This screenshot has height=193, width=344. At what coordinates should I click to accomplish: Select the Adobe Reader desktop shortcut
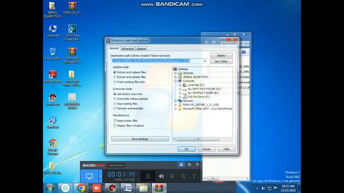(x=53, y=78)
